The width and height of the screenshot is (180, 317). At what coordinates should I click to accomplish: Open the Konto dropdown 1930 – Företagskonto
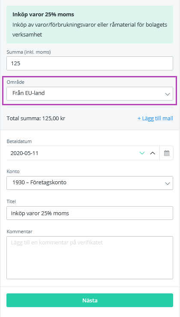pos(90,183)
